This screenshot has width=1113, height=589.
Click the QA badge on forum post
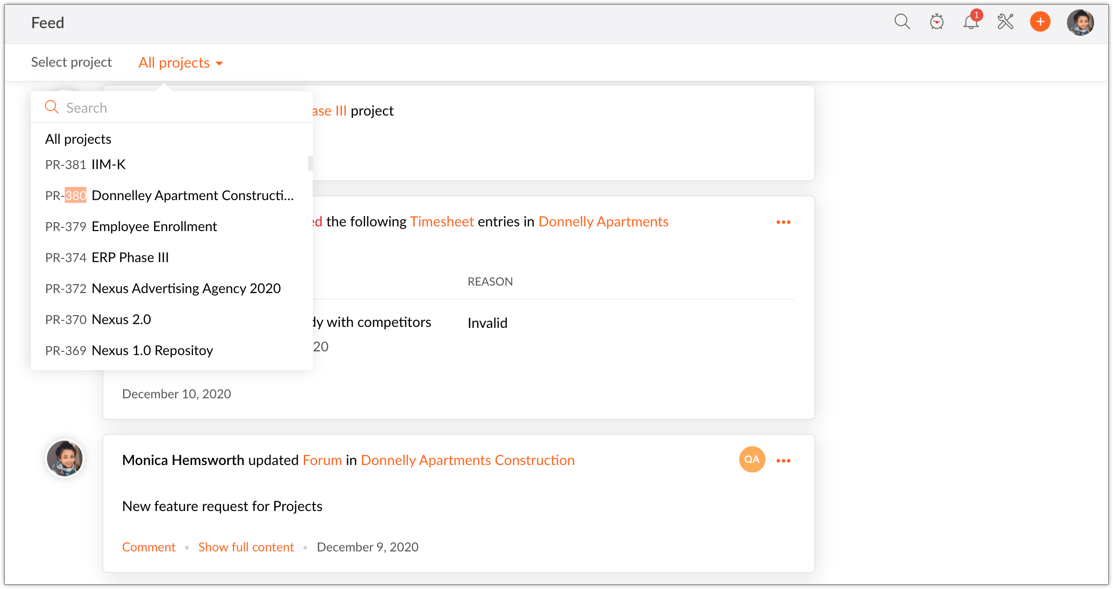tap(752, 459)
